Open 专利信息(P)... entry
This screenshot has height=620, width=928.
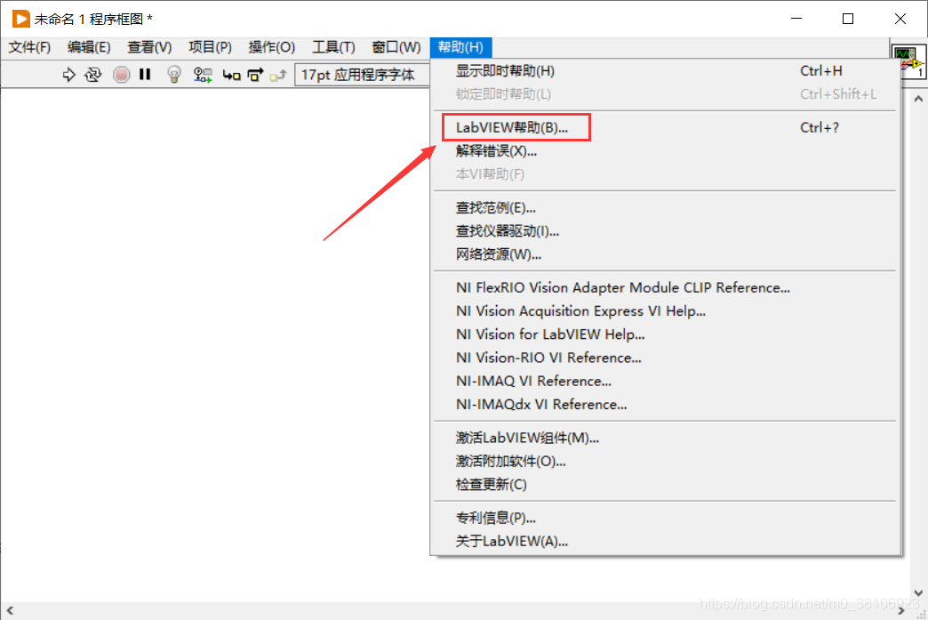(x=665, y=518)
